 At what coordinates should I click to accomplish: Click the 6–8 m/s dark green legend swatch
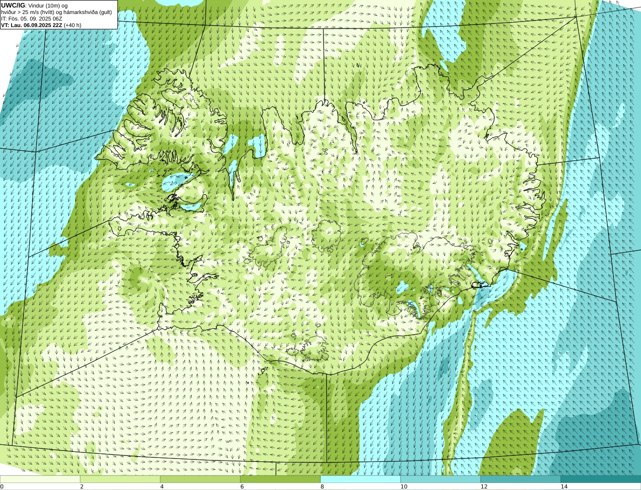(x=280, y=479)
